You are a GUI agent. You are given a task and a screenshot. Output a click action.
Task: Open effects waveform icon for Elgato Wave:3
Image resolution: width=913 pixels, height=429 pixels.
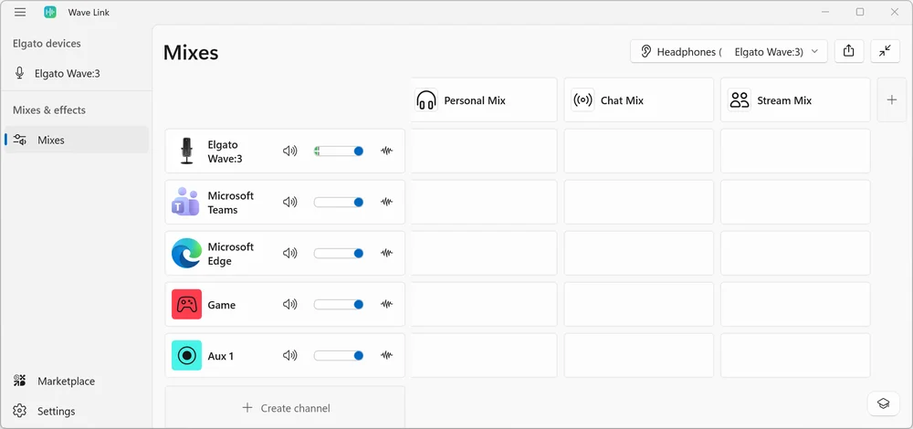(x=386, y=151)
